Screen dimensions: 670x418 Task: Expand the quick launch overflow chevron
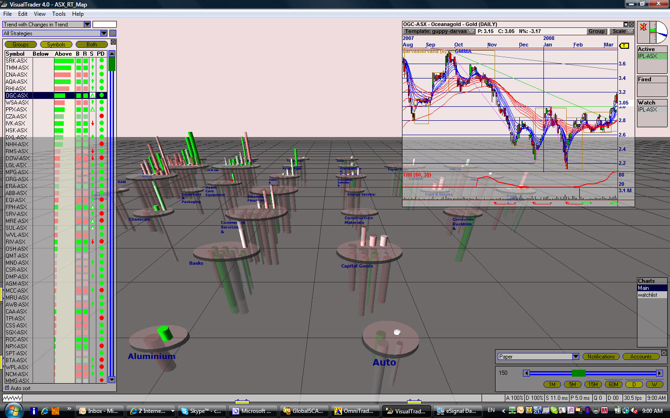(x=69, y=409)
